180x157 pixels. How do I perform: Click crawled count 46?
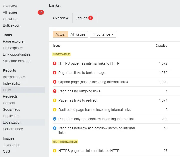165,128
